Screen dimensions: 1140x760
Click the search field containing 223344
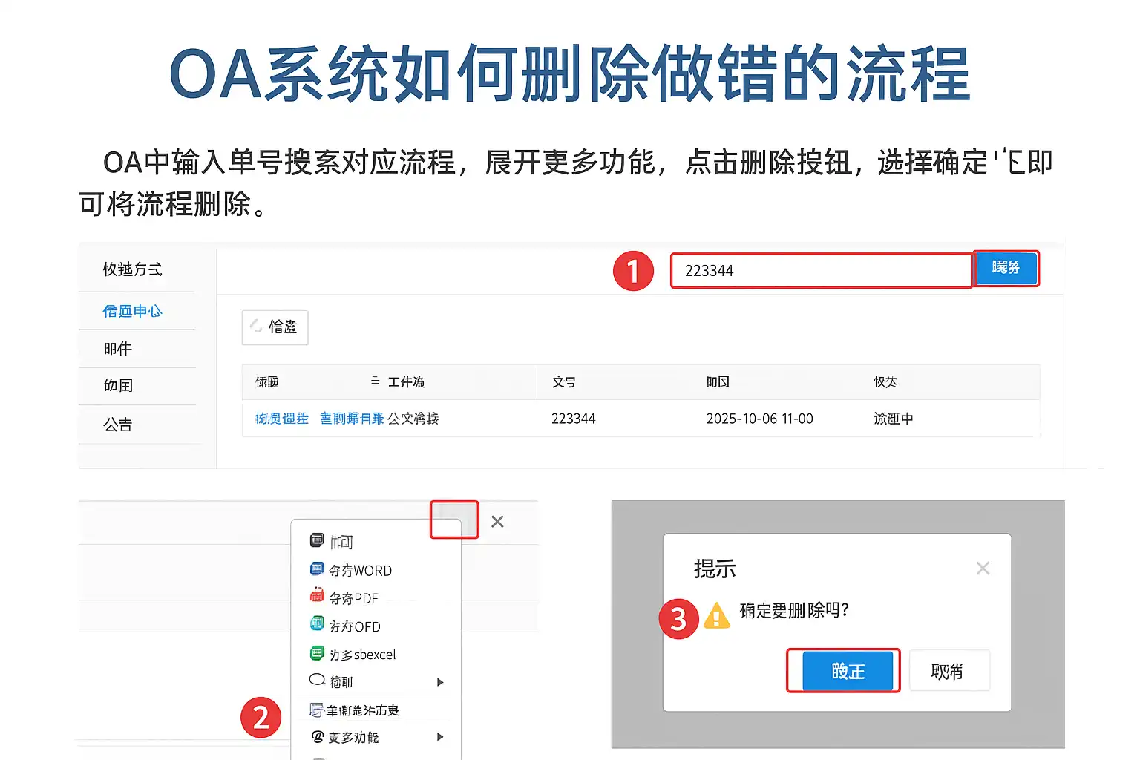[x=821, y=270]
